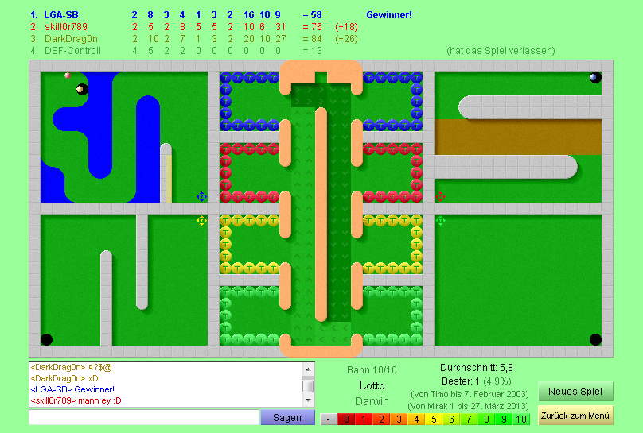Click the red start position marker
Viewport: 643px width, 433px height.
(440, 196)
